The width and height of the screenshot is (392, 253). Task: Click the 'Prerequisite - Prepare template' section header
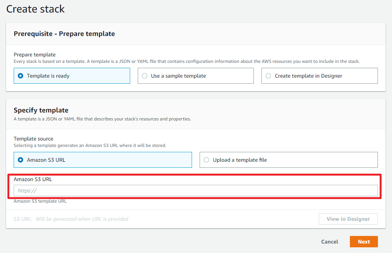coord(64,34)
